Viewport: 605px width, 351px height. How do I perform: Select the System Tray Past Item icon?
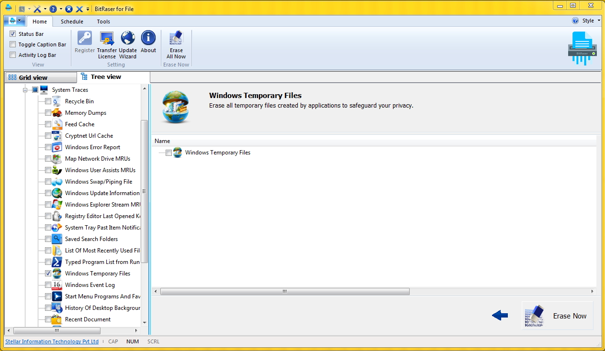57,227
